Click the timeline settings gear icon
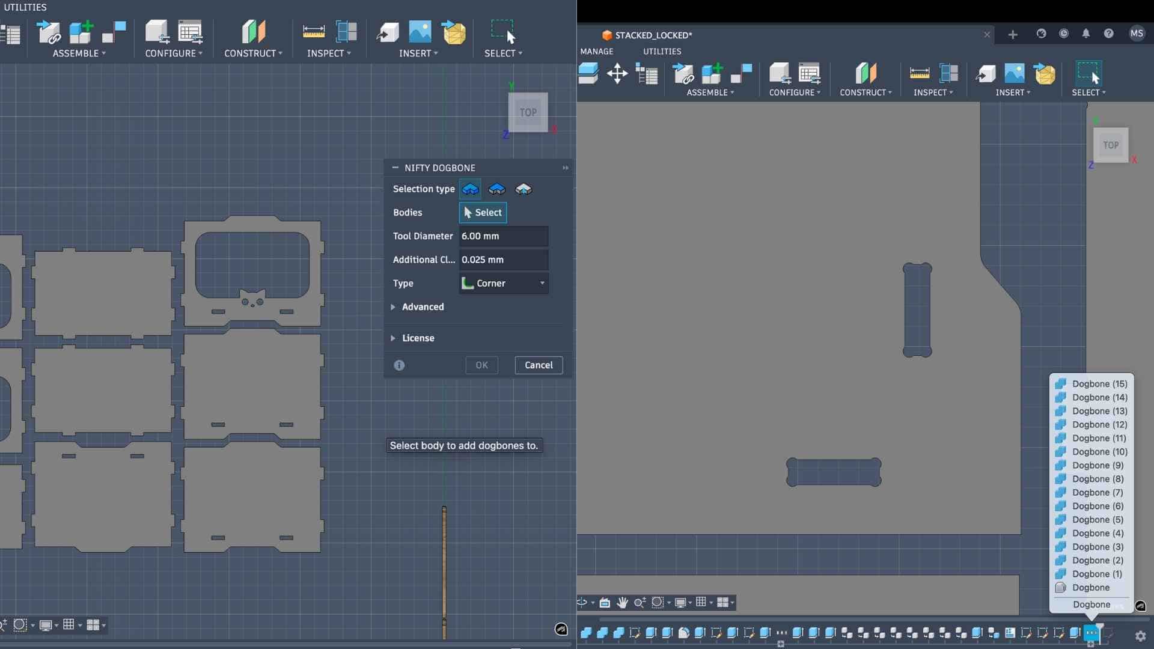 point(1140,635)
